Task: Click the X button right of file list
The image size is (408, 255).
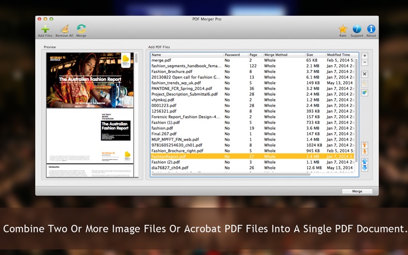Action: coord(365,74)
